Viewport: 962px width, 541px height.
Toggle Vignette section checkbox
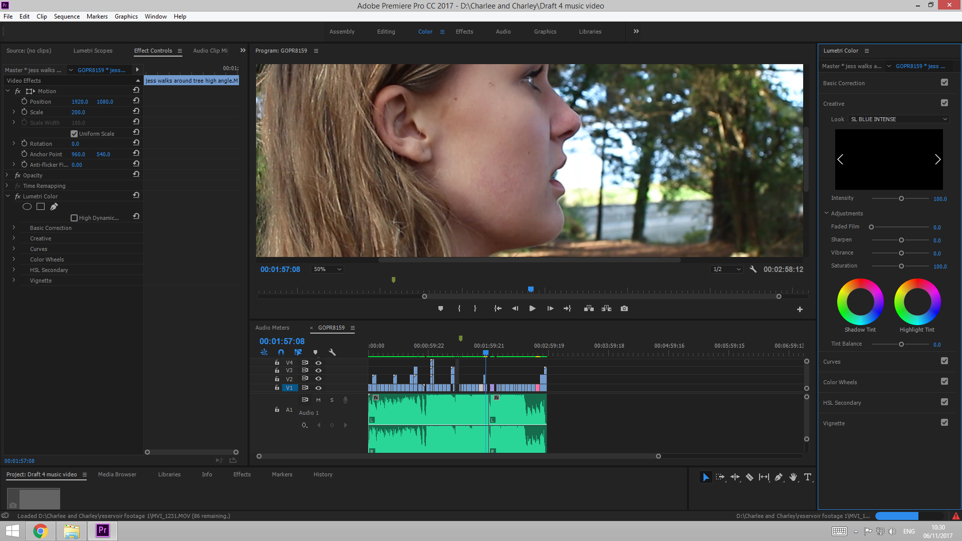tap(944, 423)
